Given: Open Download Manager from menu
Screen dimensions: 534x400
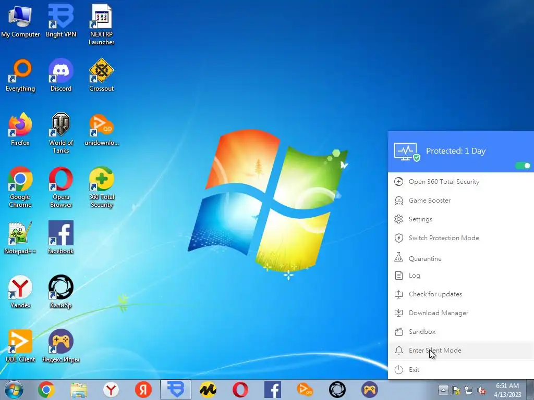Looking at the screenshot, I should [461, 313].
